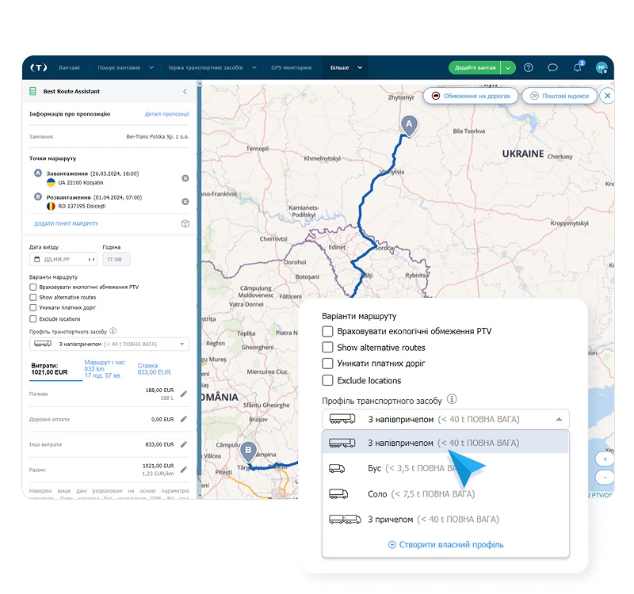This screenshot has width=634, height=594.
Task: Click the calendar icon in date field
Action: tap(36, 260)
